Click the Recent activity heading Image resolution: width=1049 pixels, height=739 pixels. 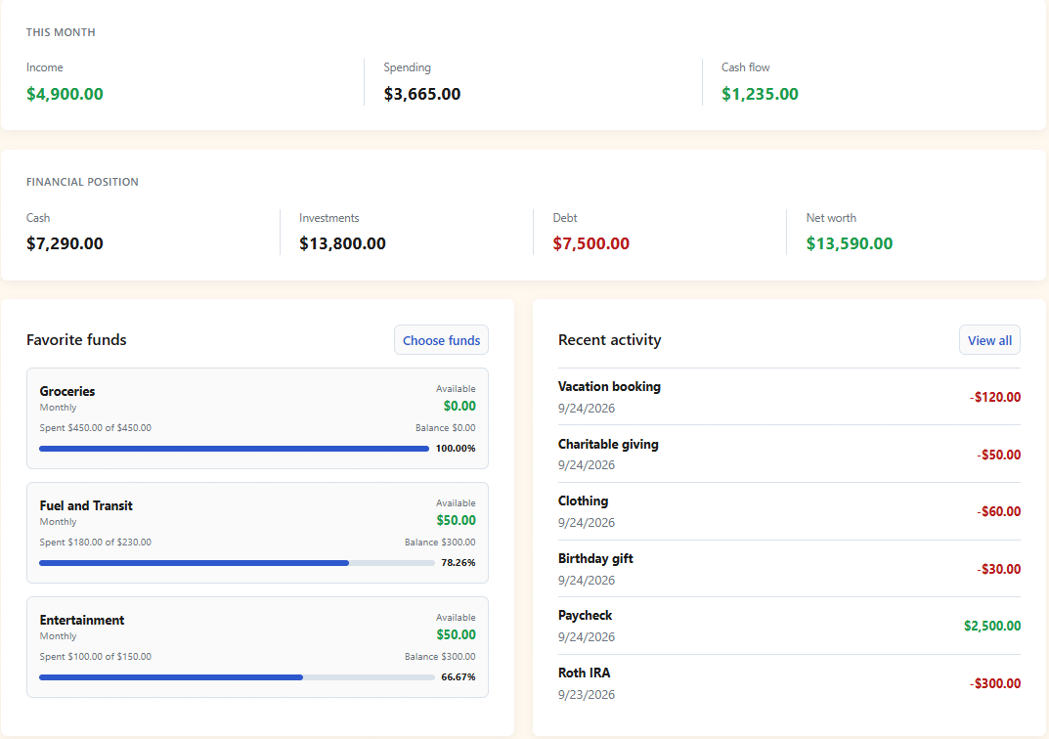[609, 340]
